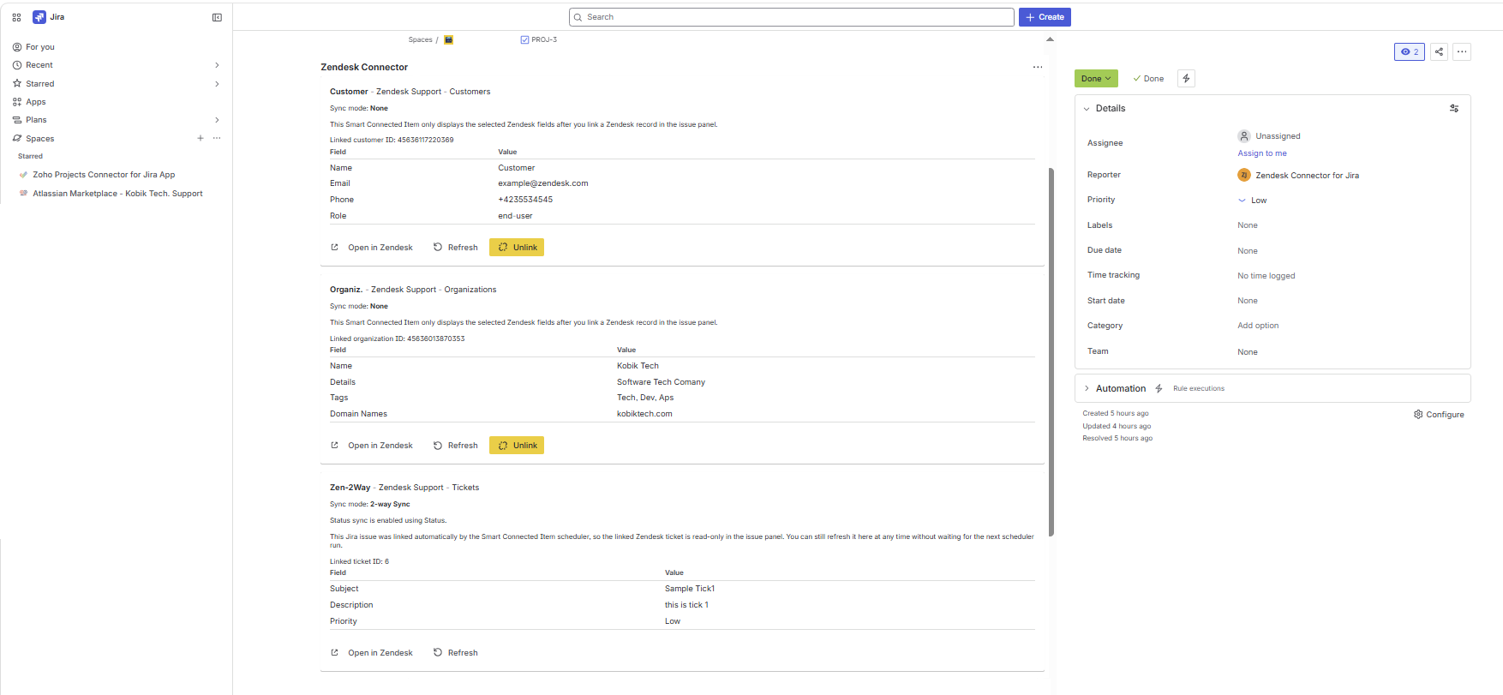Collapse the sidebar with the panel icon
The image size is (1503, 695).
[x=217, y=17]
